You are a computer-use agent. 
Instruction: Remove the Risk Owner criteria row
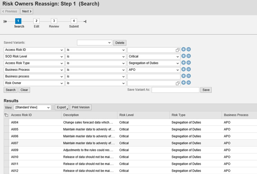coord(189,83)
